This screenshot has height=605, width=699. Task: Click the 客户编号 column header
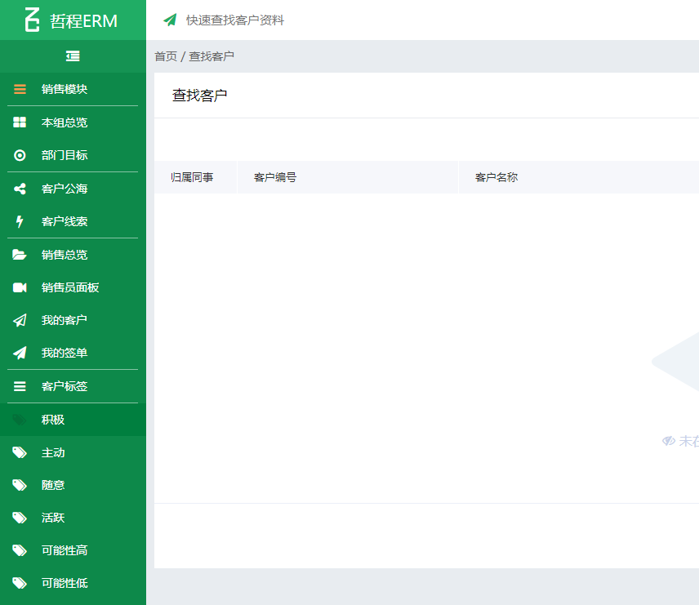[275, 177]
